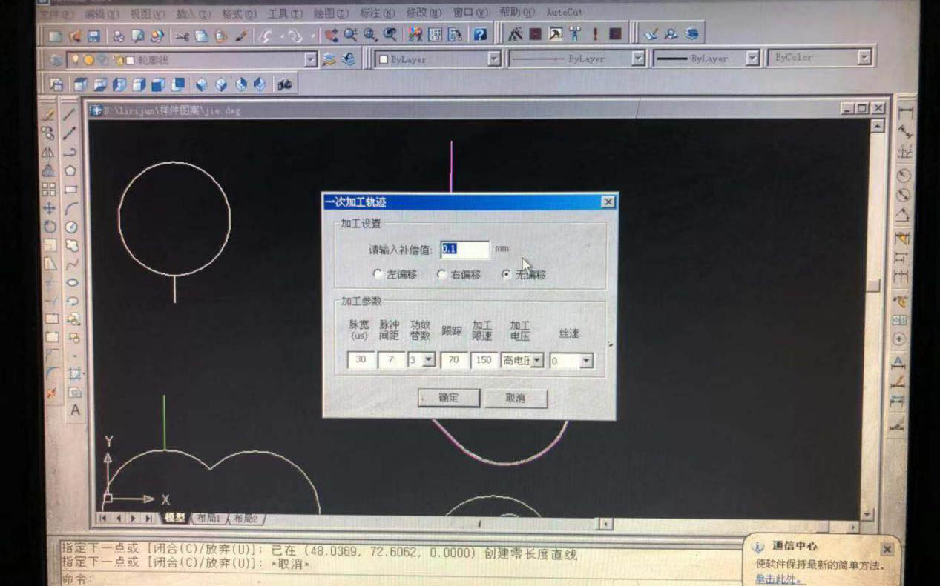The image size is (940, 586).
Task: Select the Line draw tool
Action: coord(70,114)
